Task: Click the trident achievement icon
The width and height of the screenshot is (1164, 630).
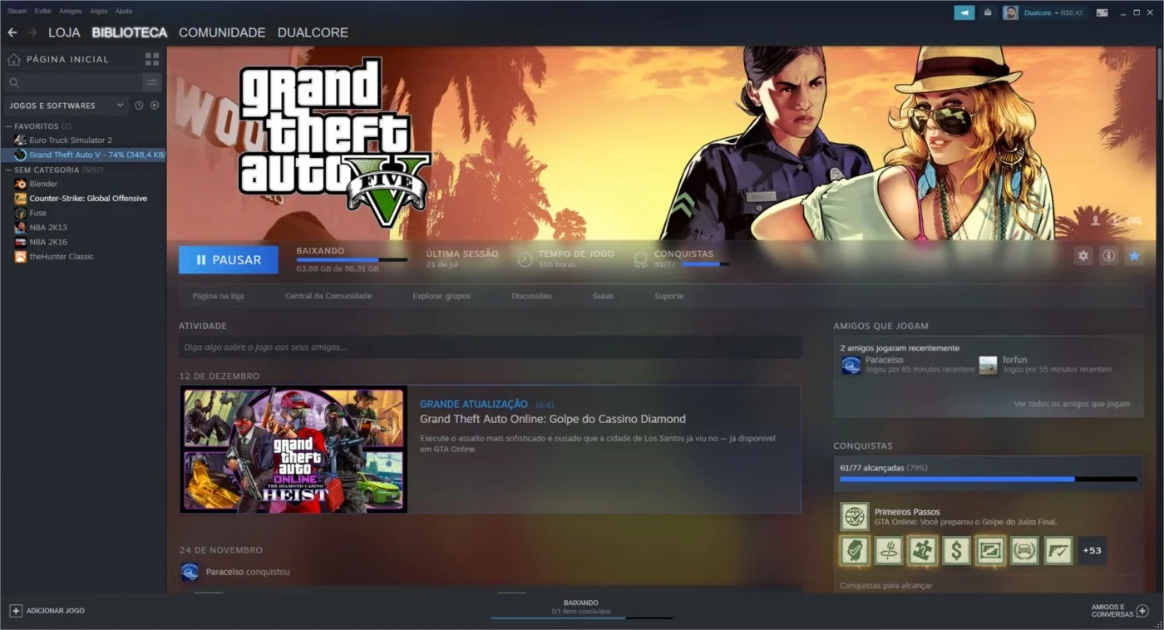Action: pos(888,550)
